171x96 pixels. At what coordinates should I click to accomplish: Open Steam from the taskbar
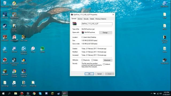[x=59, y=94]
